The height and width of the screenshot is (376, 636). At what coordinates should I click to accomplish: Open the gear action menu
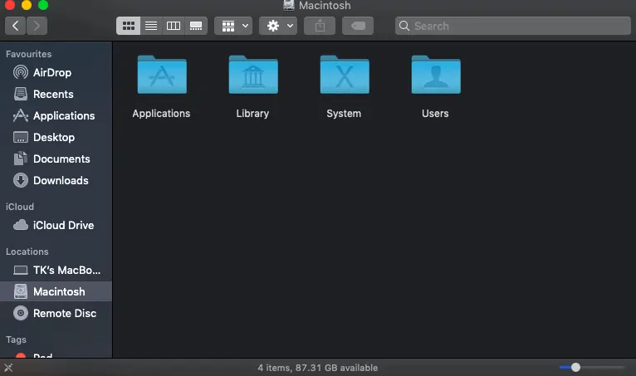tap(278, 26)
